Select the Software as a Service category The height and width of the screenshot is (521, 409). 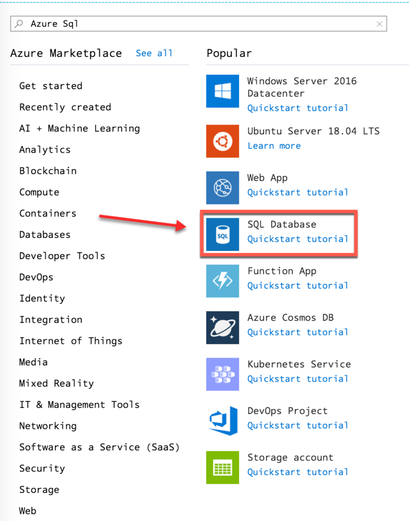pos(99,447)
